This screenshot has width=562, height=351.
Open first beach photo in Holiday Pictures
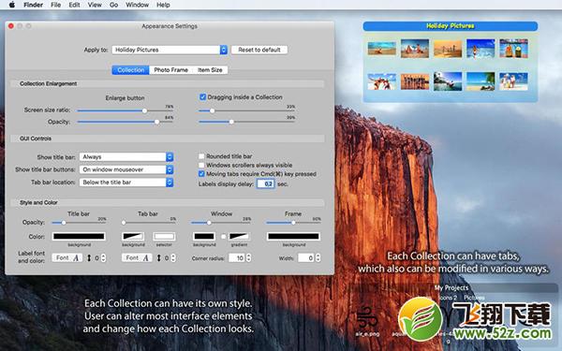point(382,49)
